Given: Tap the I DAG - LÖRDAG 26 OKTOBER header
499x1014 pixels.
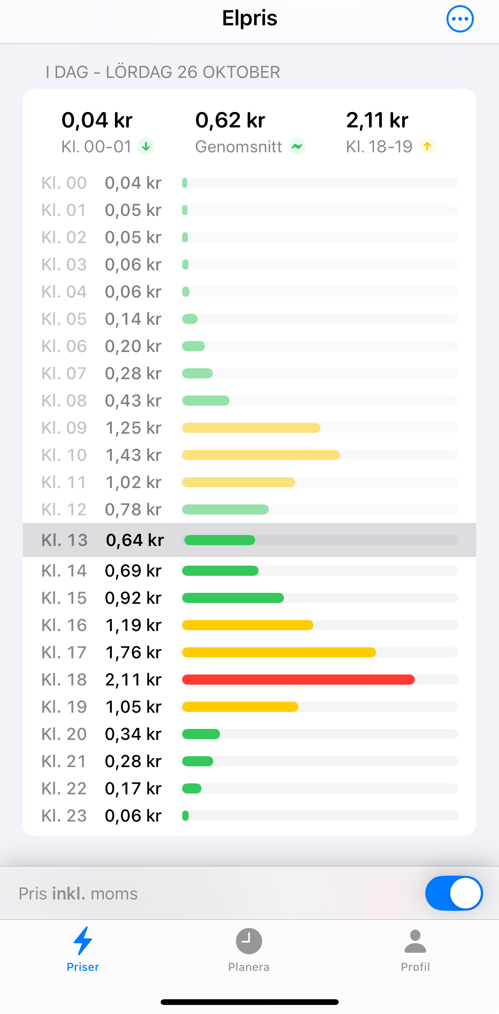Looking at the screenshot, I should click(163, 73).
